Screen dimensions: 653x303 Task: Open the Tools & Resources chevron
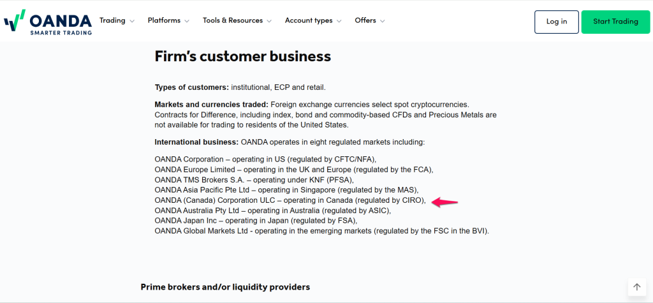(269, 21)
